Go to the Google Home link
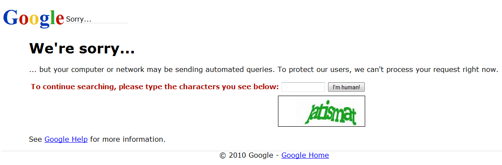502x165 pixels. (x=305, y=156)
